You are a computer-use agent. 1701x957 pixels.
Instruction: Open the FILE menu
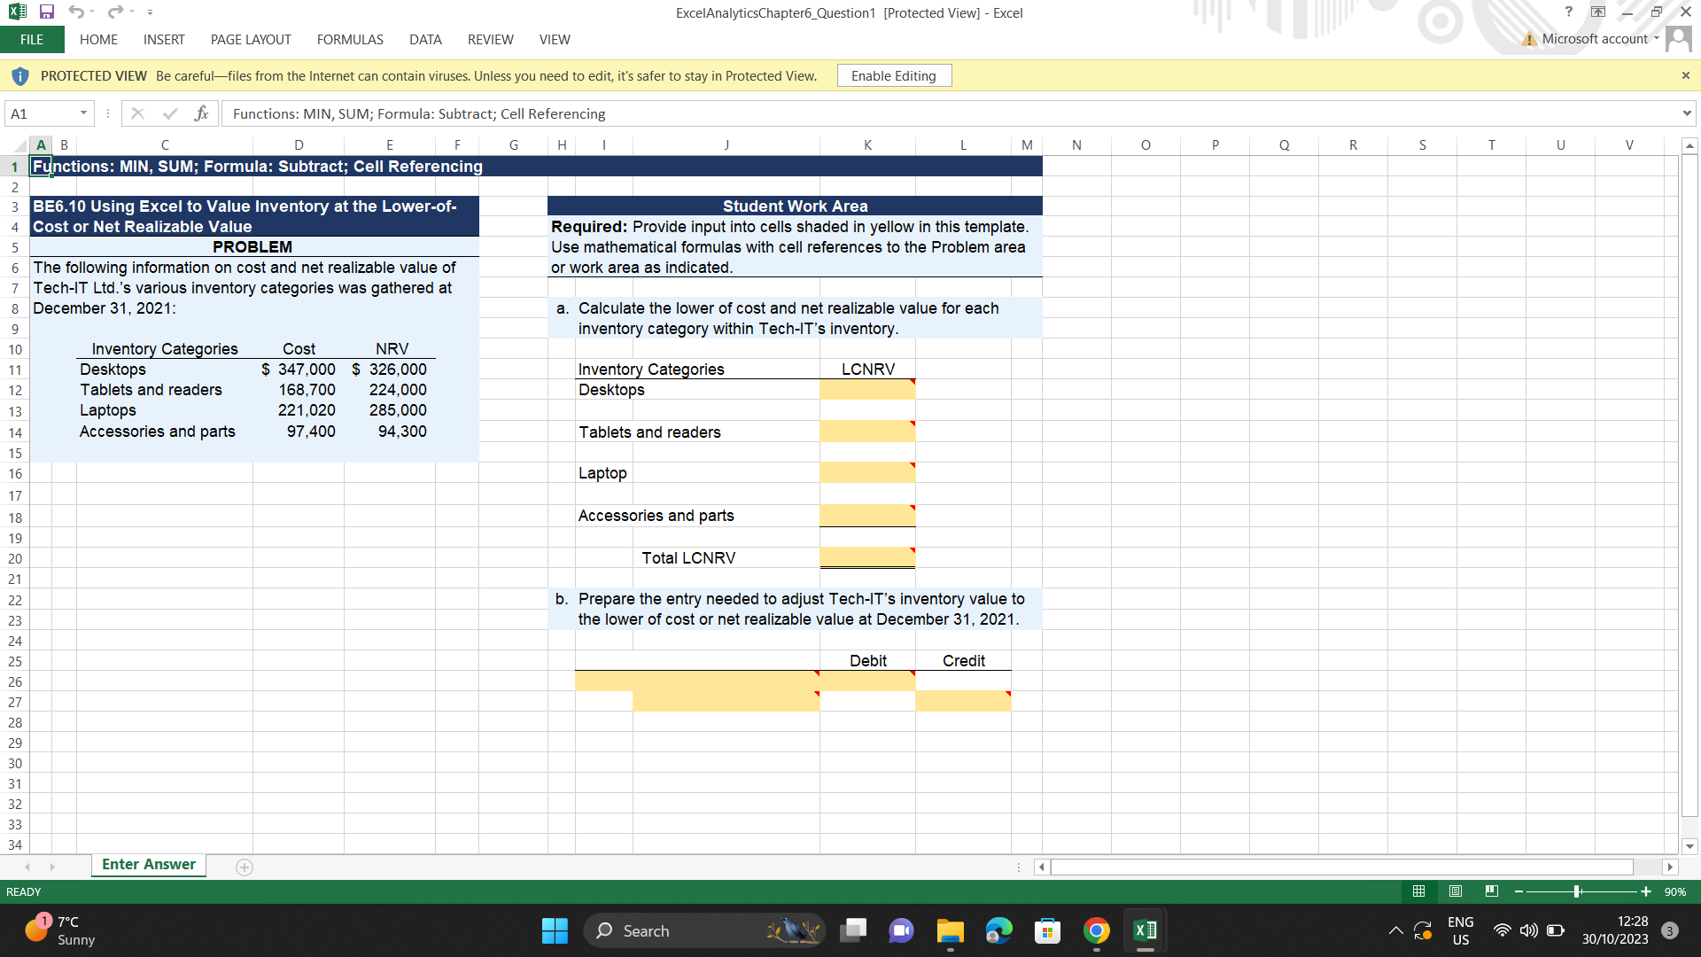(32, 39)
